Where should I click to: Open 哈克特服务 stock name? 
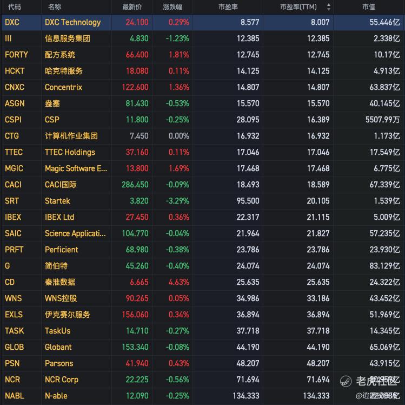coord(64,71)
